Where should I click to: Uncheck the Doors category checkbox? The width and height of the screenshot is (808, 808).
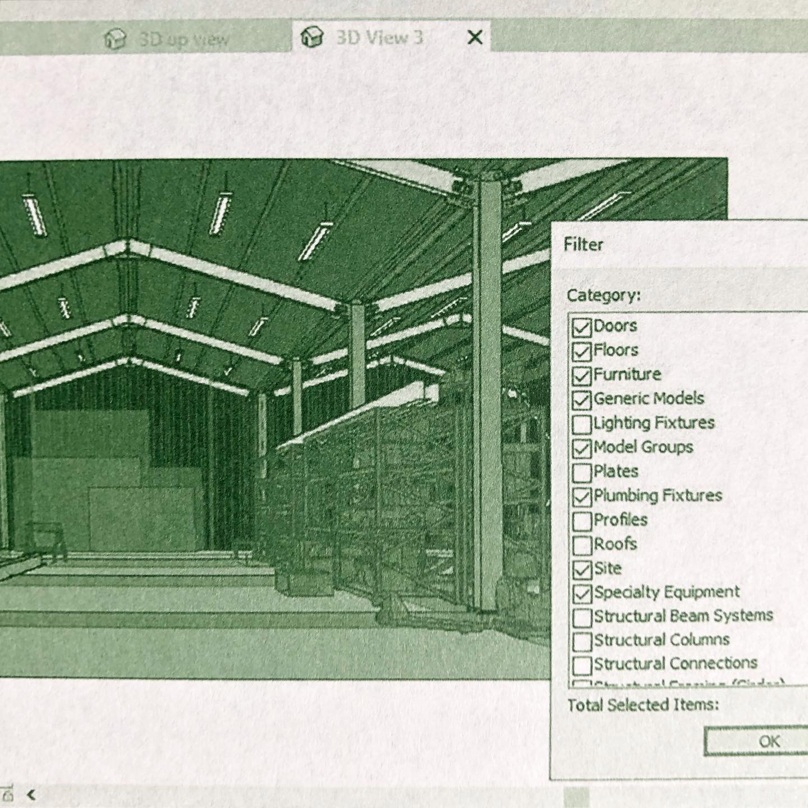point(582,327)
